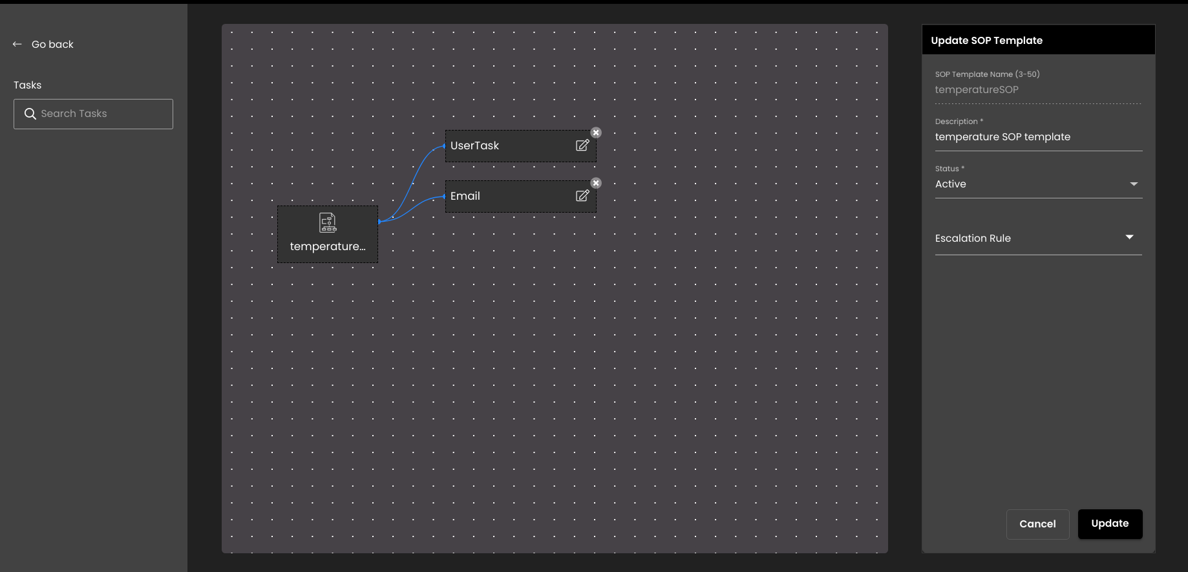Screen dimensions: 1188x572
Task: Remove the Email node with its X icon
Action: click(596, 183)
